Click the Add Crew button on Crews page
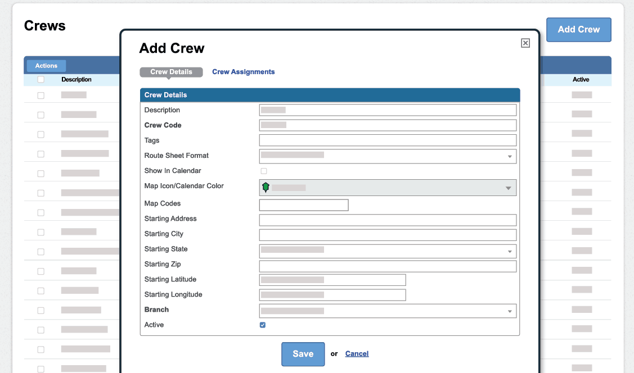The height and width of the screenshot is (373, 634). [579, 29]
